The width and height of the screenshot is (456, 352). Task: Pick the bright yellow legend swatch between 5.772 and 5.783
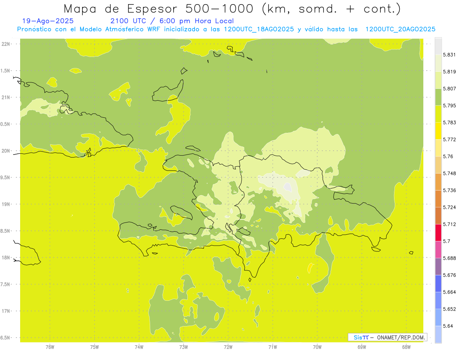pyautogui.click(x=438, y=131)
